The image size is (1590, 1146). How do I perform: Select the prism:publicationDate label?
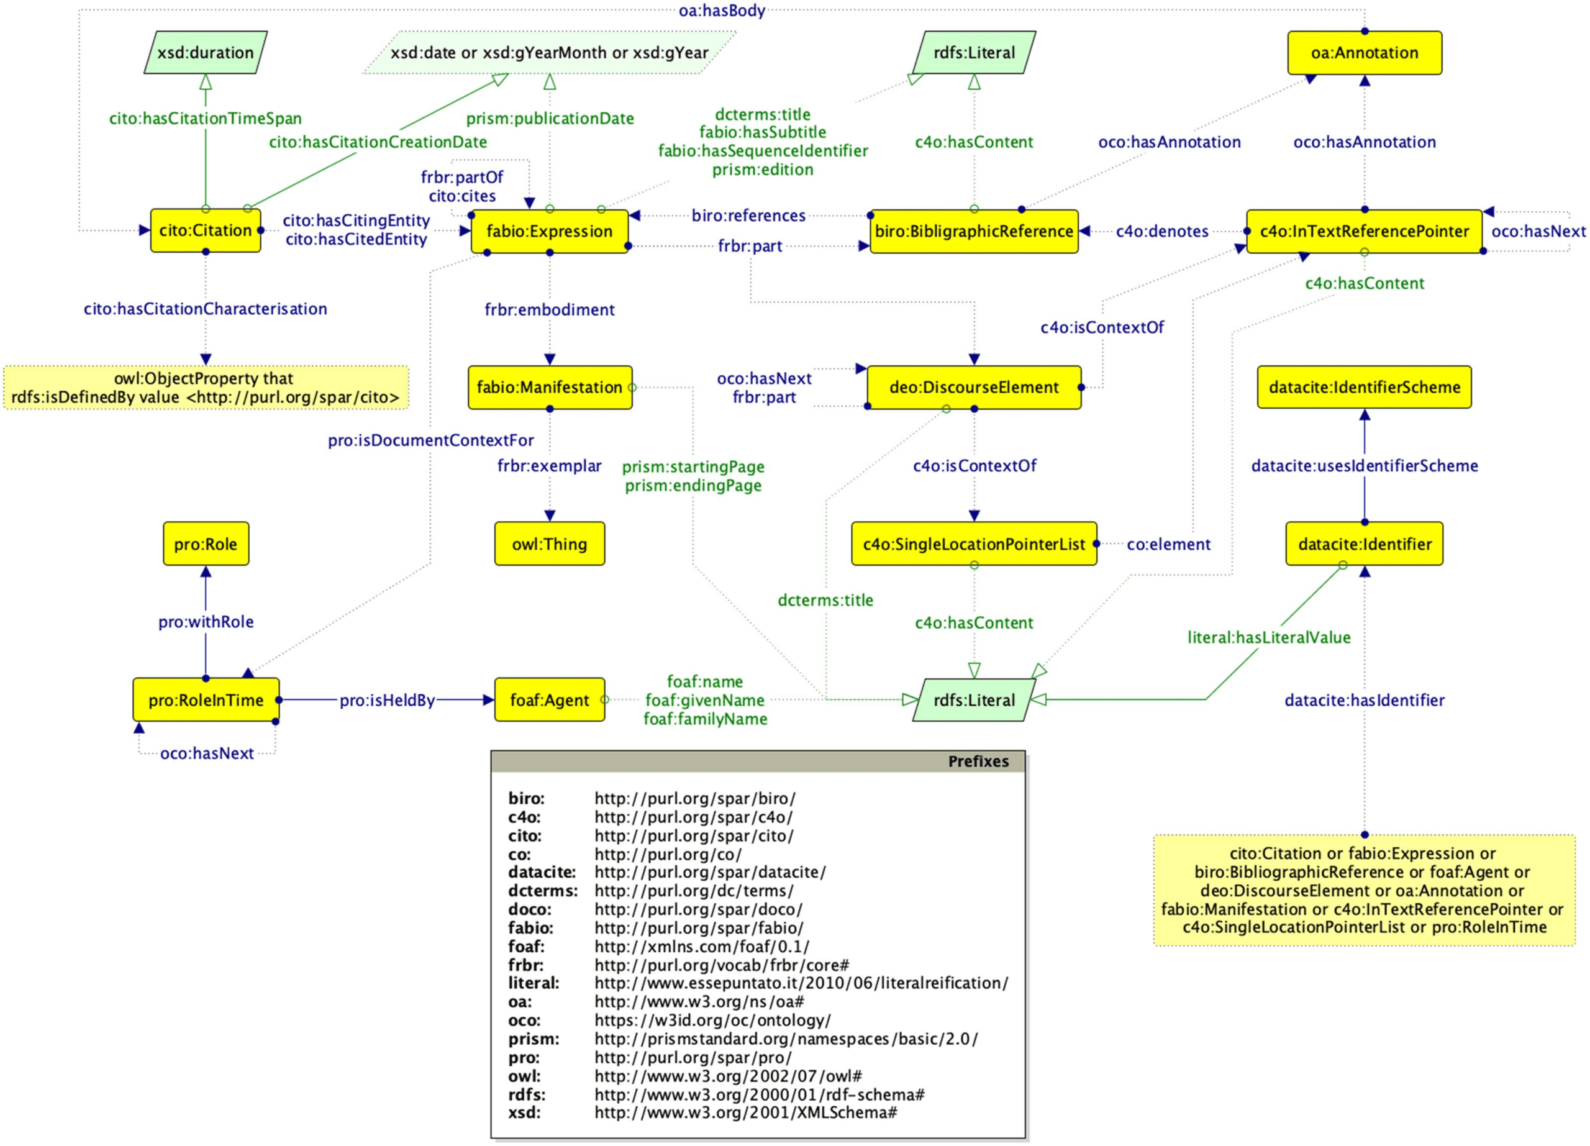tap(550, 119)
